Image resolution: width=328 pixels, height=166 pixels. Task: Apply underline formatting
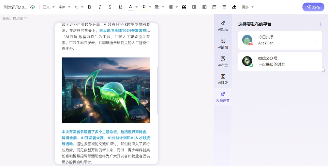(120, 7)
